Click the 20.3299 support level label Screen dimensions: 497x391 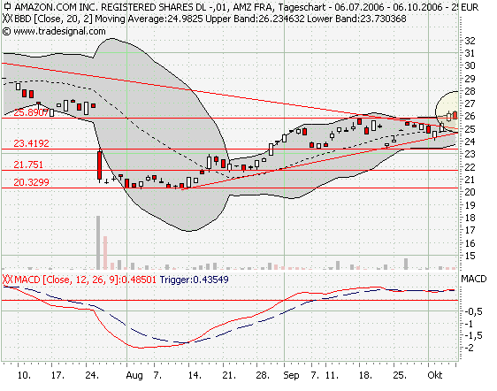point(31,182)
